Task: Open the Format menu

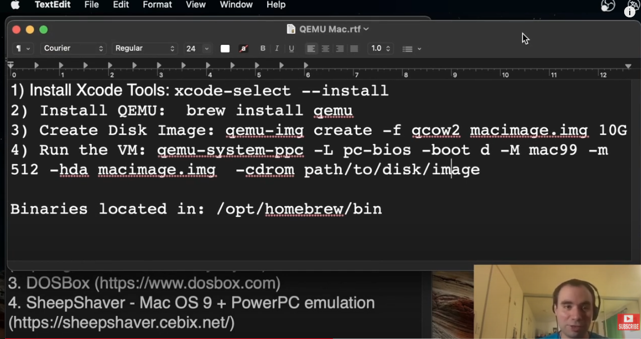Action: 157,5
